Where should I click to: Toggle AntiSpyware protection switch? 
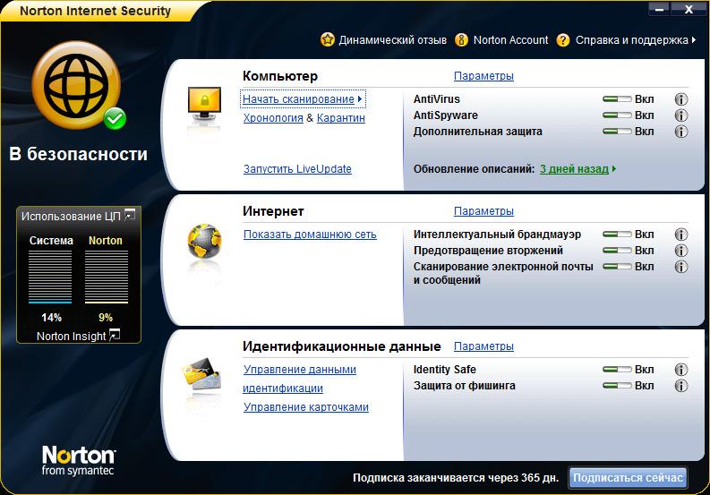pyautogui.click(x=617, y=115)
